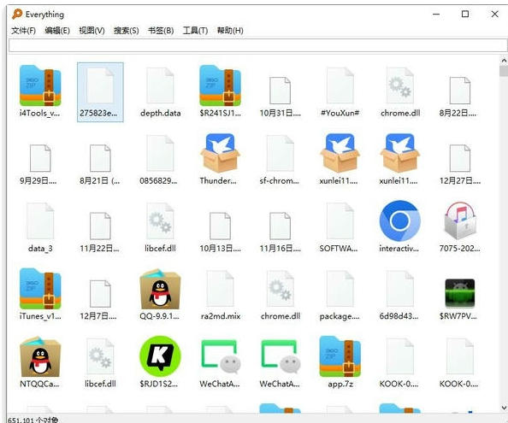Select the app.7z archive icon

pyautogui.click(x=340, y=356)
